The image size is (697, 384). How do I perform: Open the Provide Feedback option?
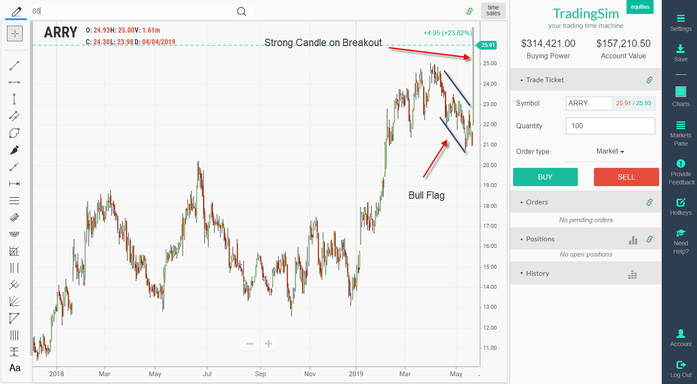pos(681,172)
